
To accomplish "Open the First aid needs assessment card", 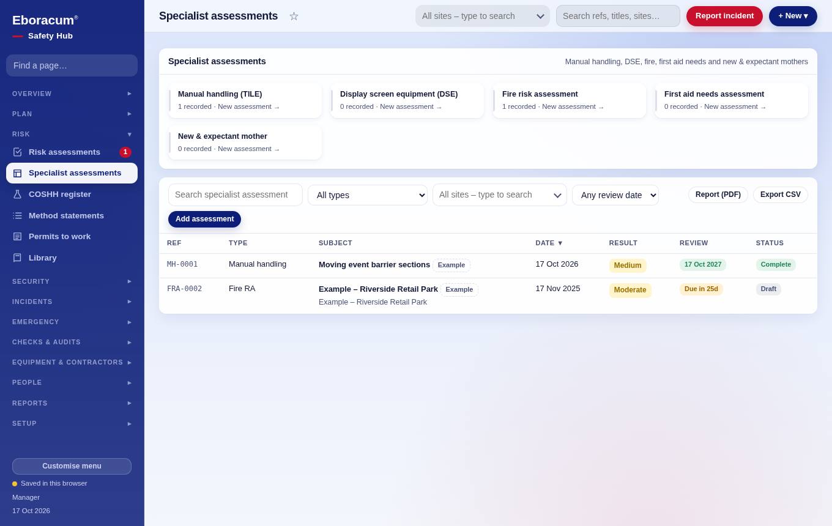I will click(731, 100).
